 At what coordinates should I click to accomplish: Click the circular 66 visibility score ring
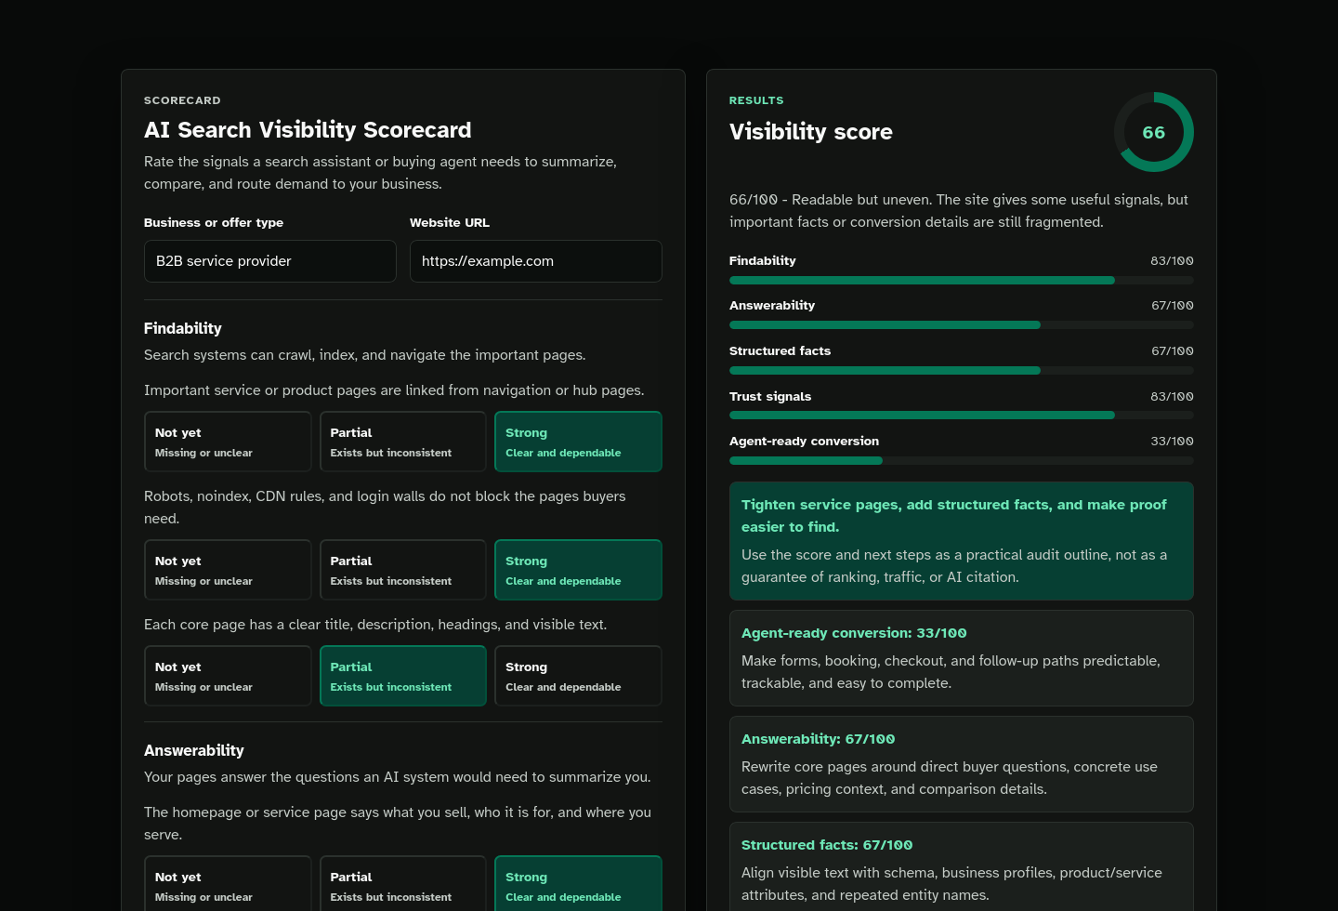click(x=1154, y=132)
